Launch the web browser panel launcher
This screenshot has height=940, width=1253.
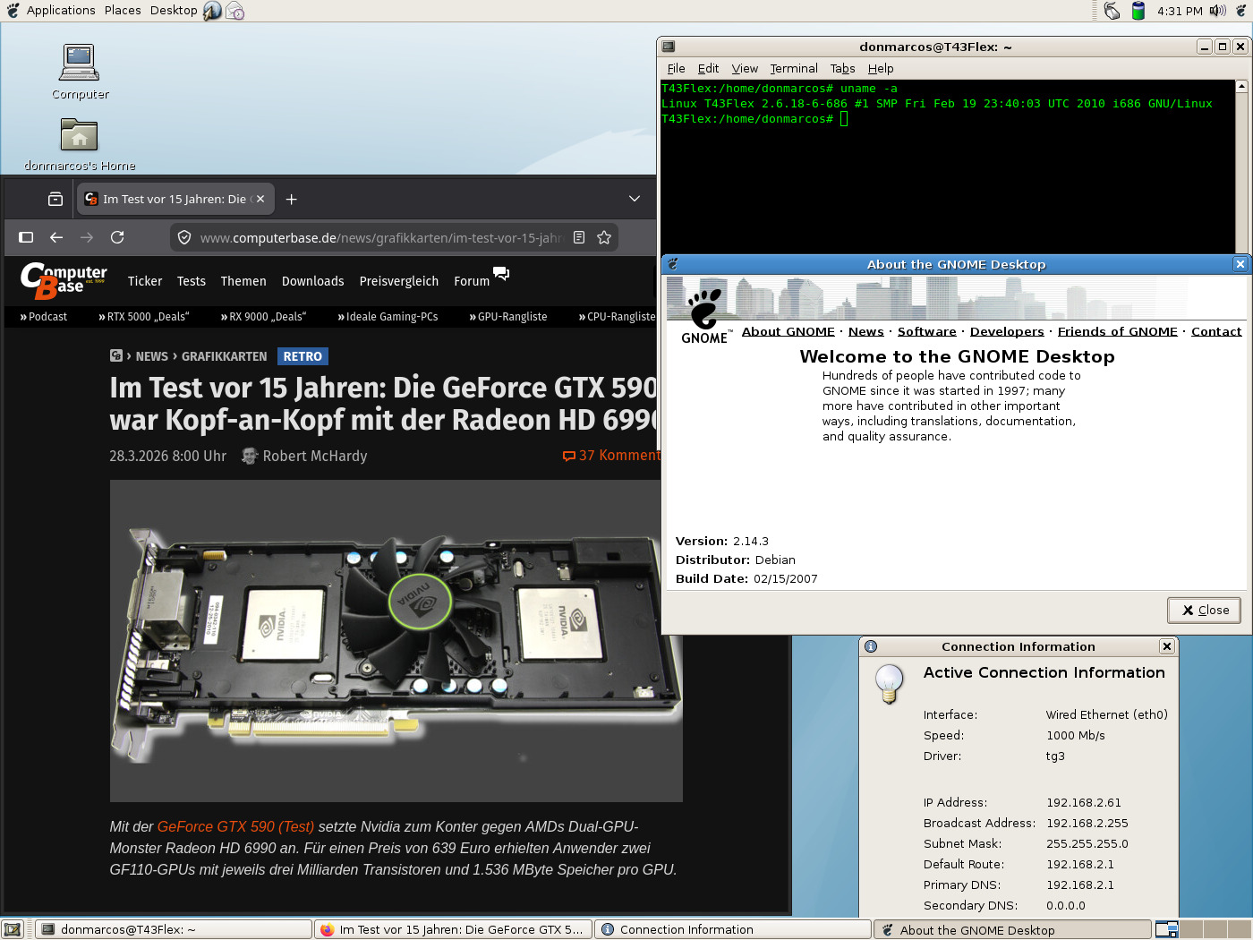(x=212, y=11)
